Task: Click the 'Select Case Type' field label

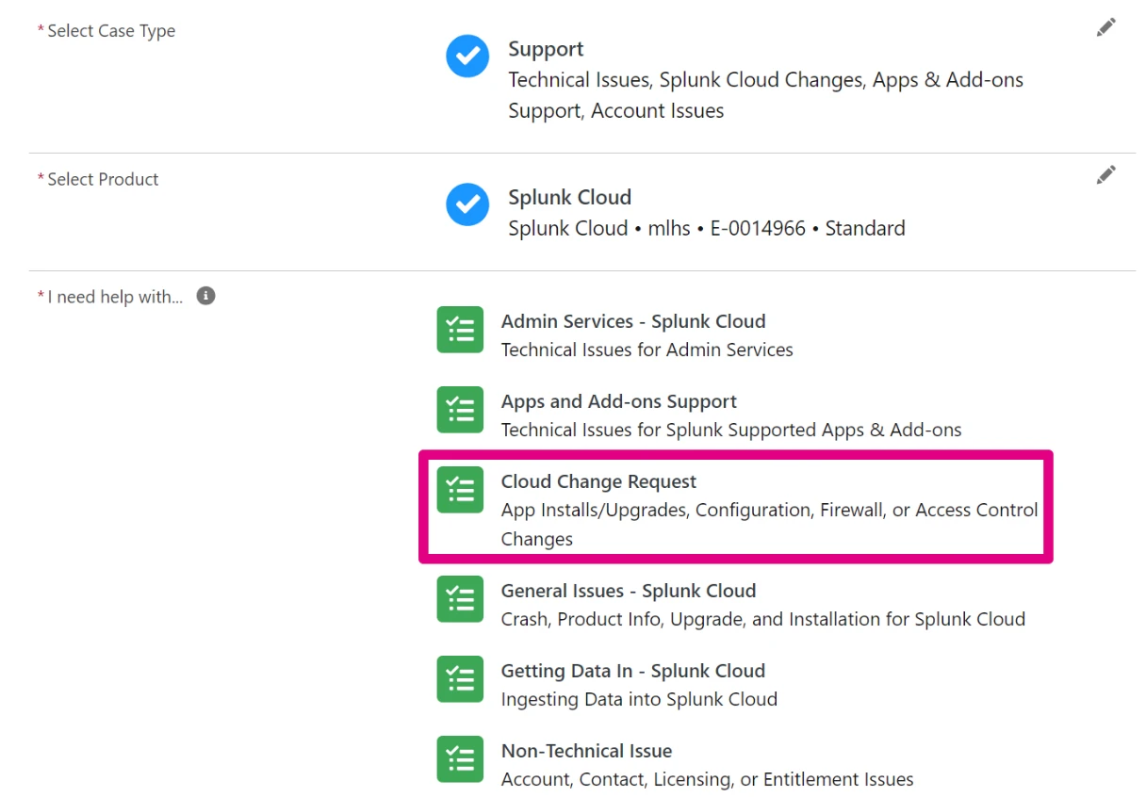Action: click(111, 31)
